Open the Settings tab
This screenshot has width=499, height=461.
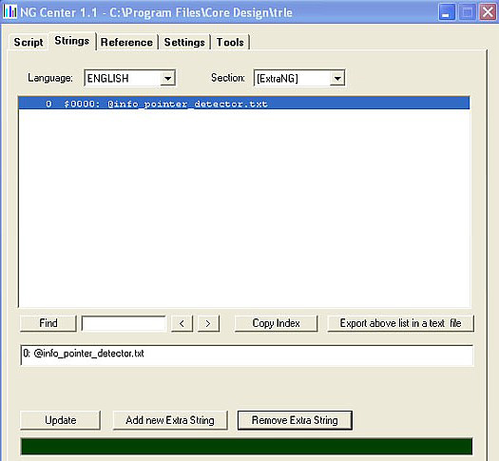click(184, 42)
